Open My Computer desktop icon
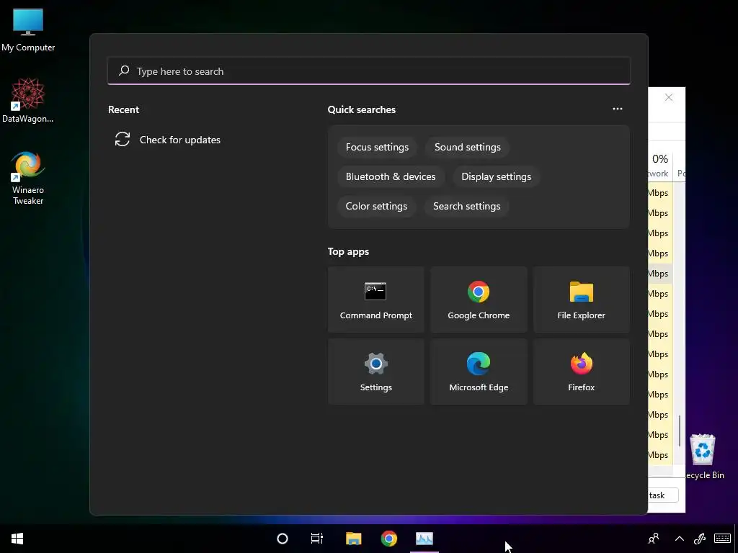 coord(28,30)
